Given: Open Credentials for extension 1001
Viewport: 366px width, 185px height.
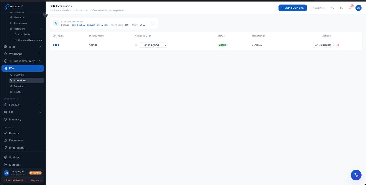Looking at the screenshot, I should (323, 45).
